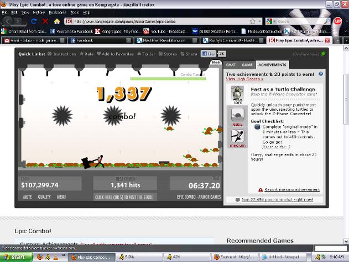Switch to the GAME panel tab
The width and height of the screenshot is (349, 262).
pos(247,65)
